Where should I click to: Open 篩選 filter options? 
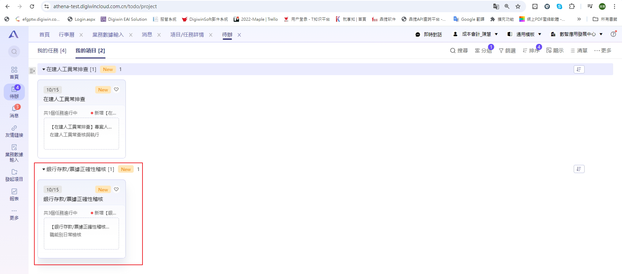coord(507,51)
